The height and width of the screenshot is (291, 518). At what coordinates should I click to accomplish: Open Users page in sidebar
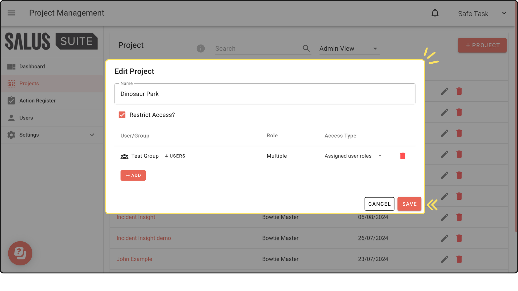26,118
